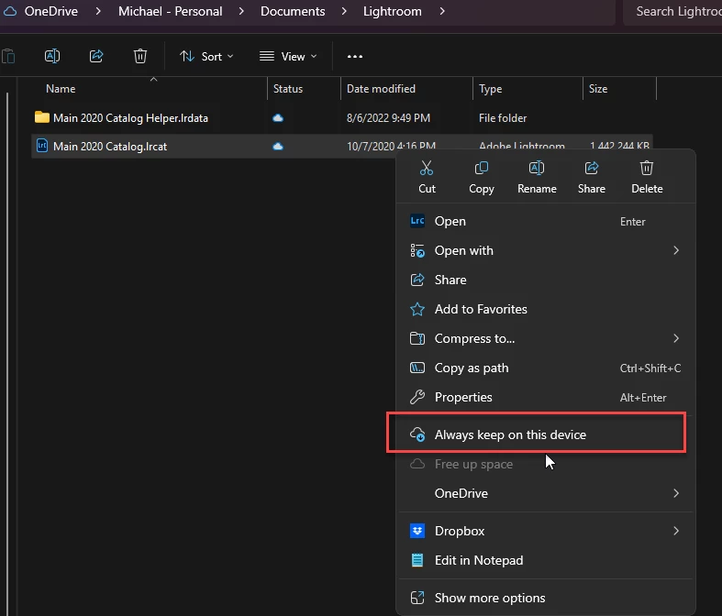The width and height of the screenshot is (722, 616).
Task: Choose Open with from context menu
Action: pyautogui.click(x=546, y=250)
